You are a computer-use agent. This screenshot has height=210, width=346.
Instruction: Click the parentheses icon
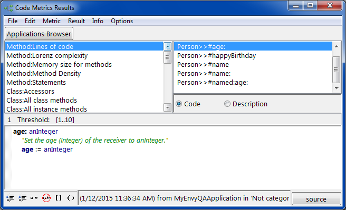(71, 198)
